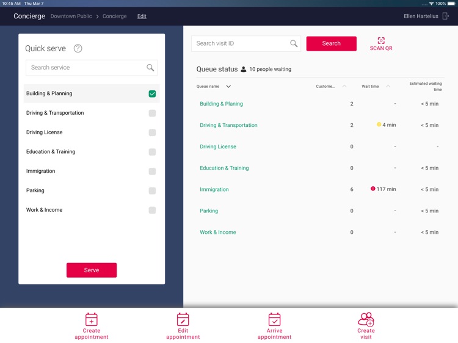Image resolution: width=458 pixels, height=343 pixels.
Task: Click the person icon next to Queue status
Action: click(x=243, y=69)
